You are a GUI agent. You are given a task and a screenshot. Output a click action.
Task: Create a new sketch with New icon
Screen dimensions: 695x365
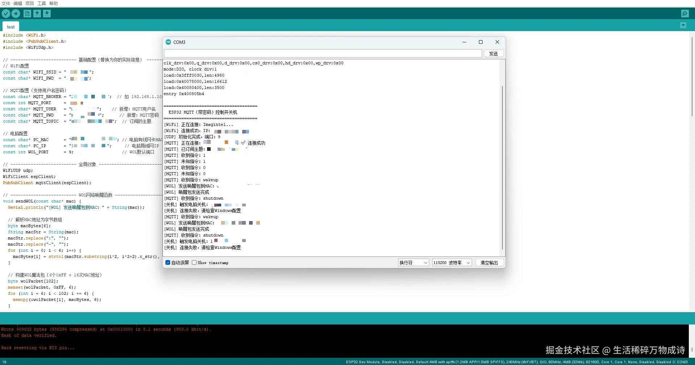(27, 14)
